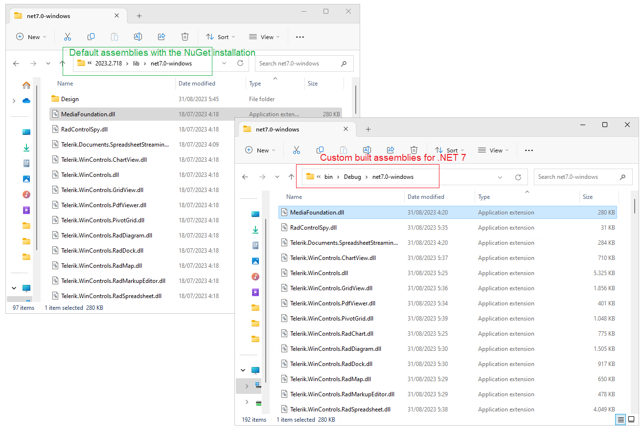
Task: Expand address history dropdown in bin Debug window
Action: [500, 177]
